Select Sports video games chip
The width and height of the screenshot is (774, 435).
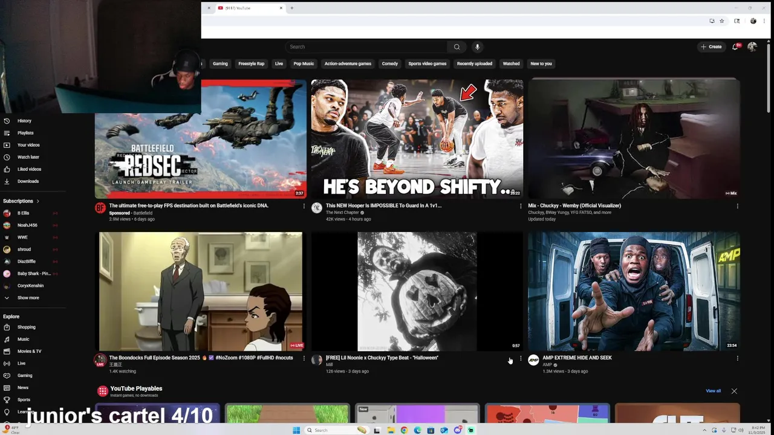(427, 63)
